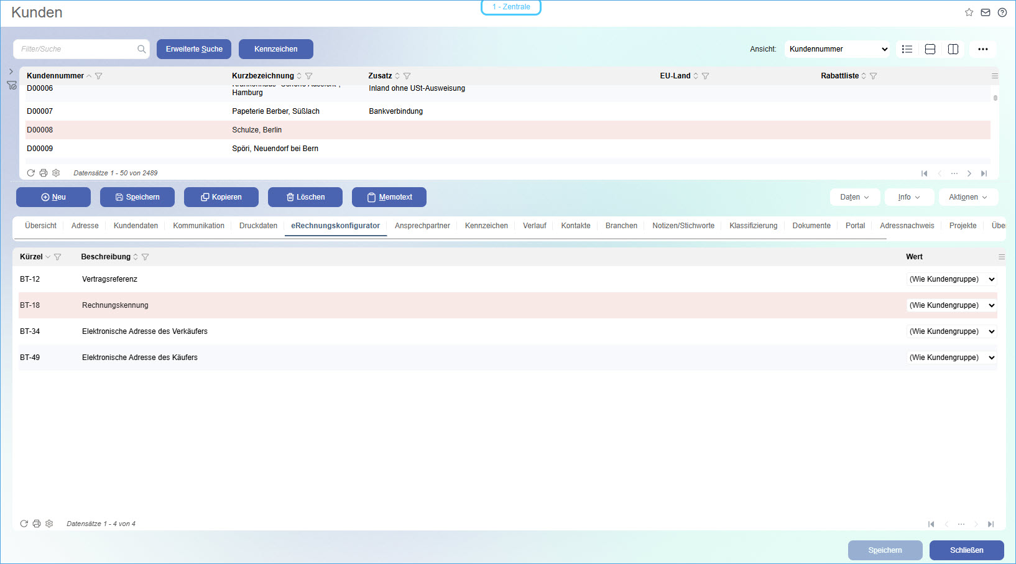Print the customer list (1 - 50 von 2489)

point(44,173)
